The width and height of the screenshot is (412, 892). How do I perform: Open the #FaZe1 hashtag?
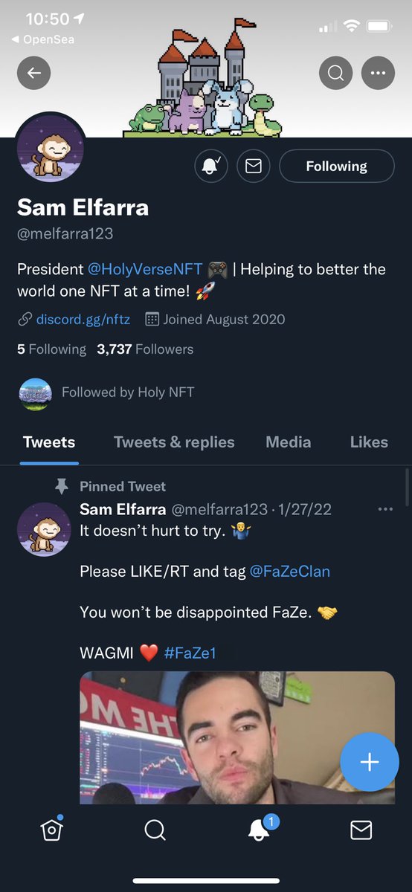pyautogui.click(x=190, y=653)
